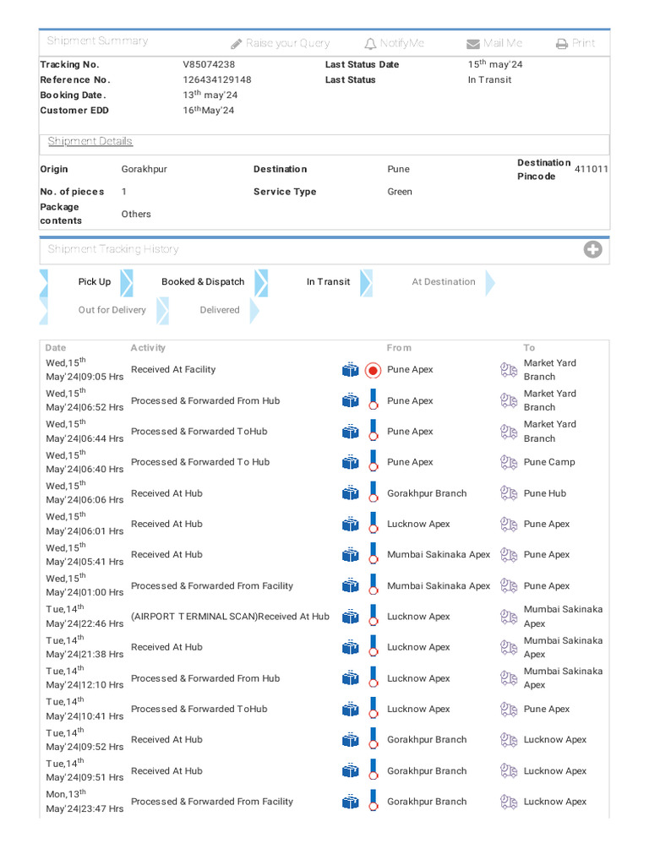
Task: Open the Shipment Details link
Action: coord(90,141)
